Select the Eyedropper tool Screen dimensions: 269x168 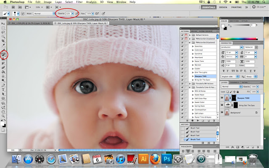click(x=3, y=45)
